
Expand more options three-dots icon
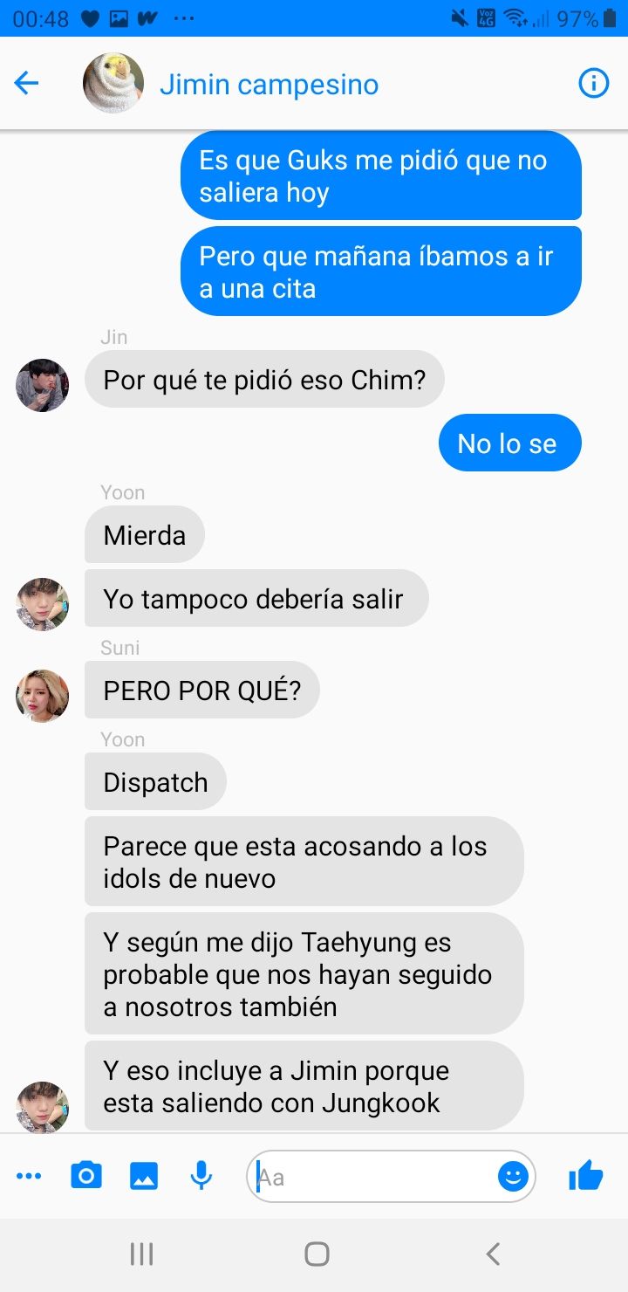29,1177
